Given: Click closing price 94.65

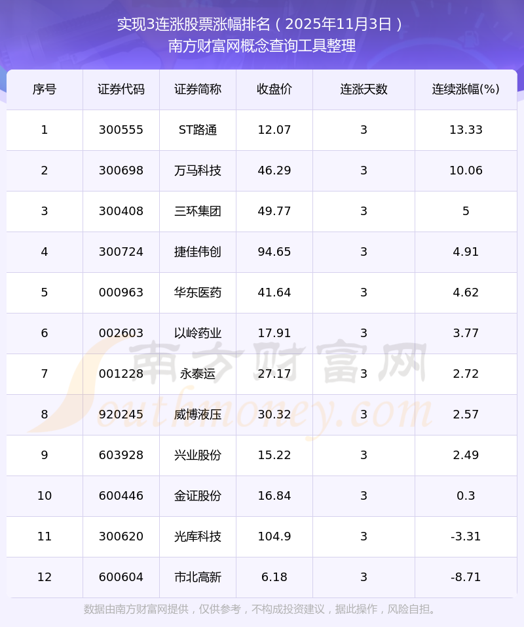Looking at the screenshot, I should click(274, 252).
